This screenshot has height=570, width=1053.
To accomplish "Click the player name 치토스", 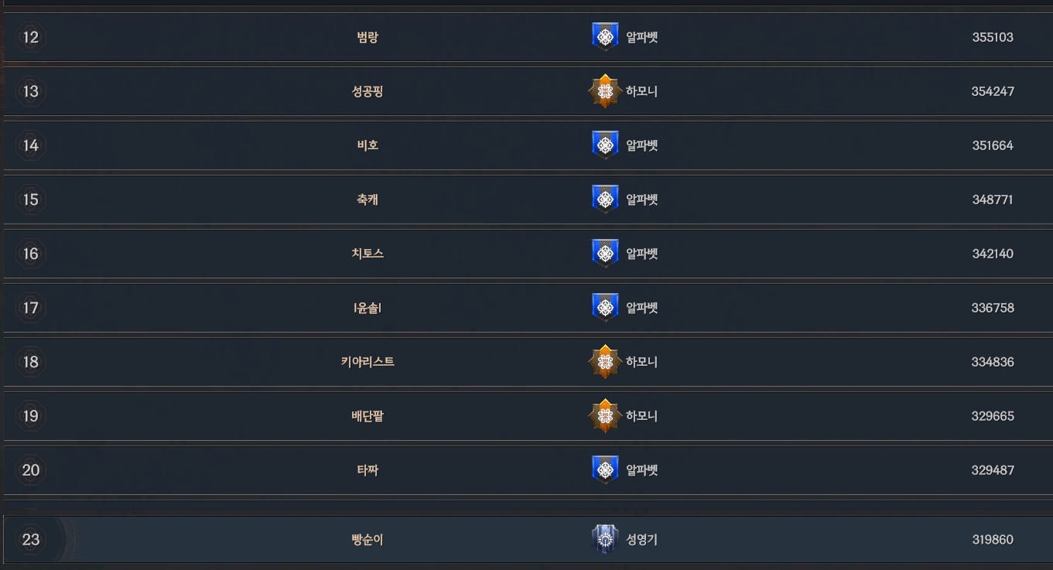I will pyautogui.click(x=368, y=254).
